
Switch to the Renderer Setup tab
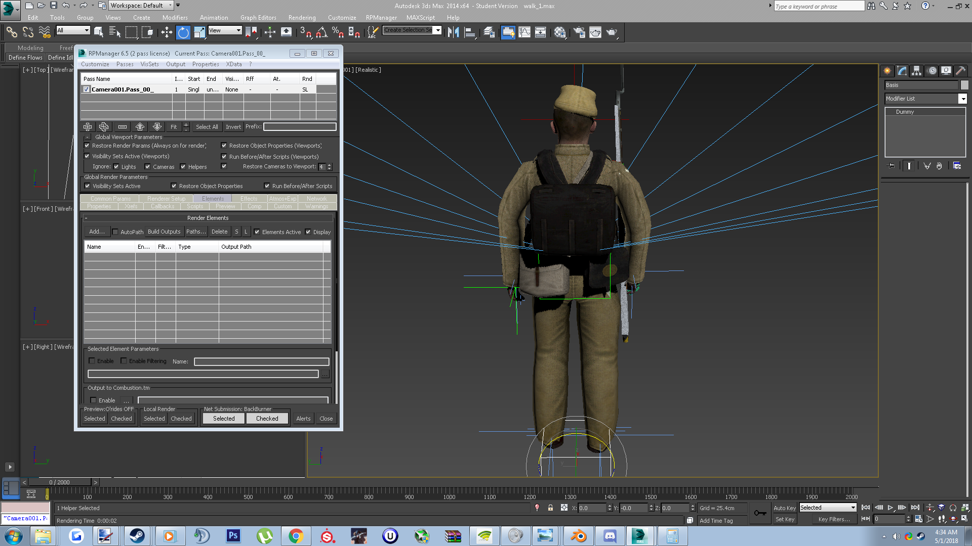166,199
